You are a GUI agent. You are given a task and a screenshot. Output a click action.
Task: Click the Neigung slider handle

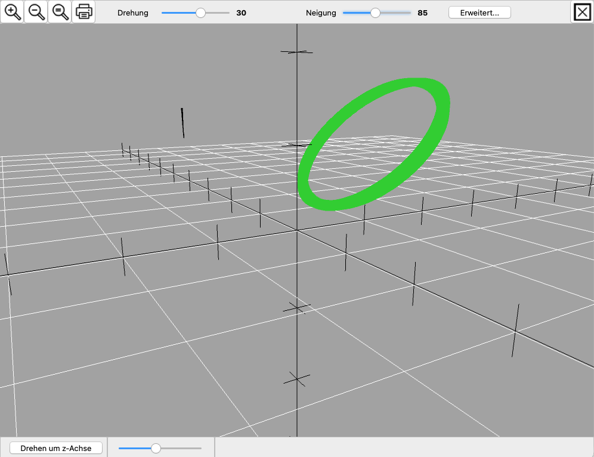pos(375,13)
